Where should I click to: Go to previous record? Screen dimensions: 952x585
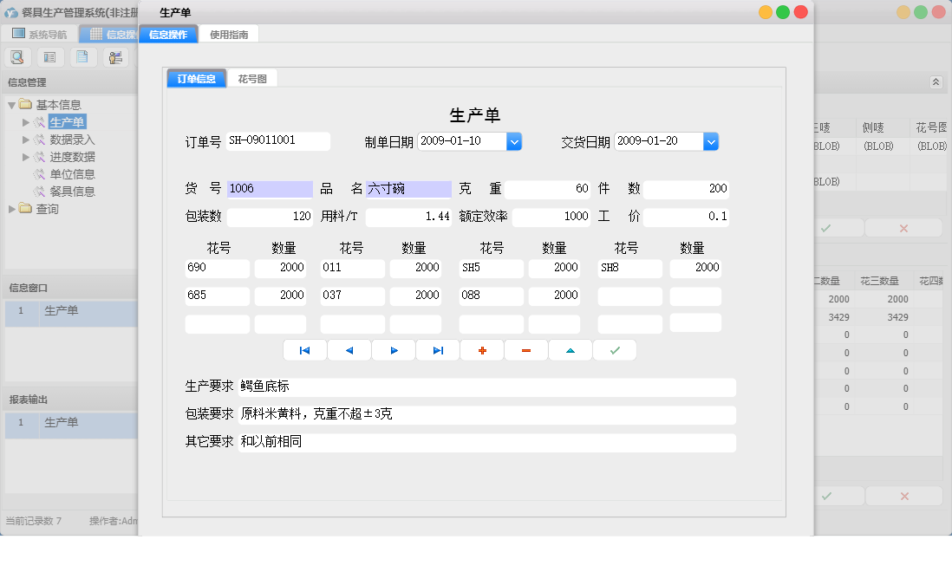(349, 350)
